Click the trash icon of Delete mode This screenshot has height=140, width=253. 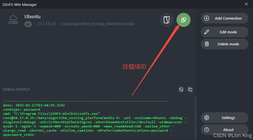tap(207, 44)
